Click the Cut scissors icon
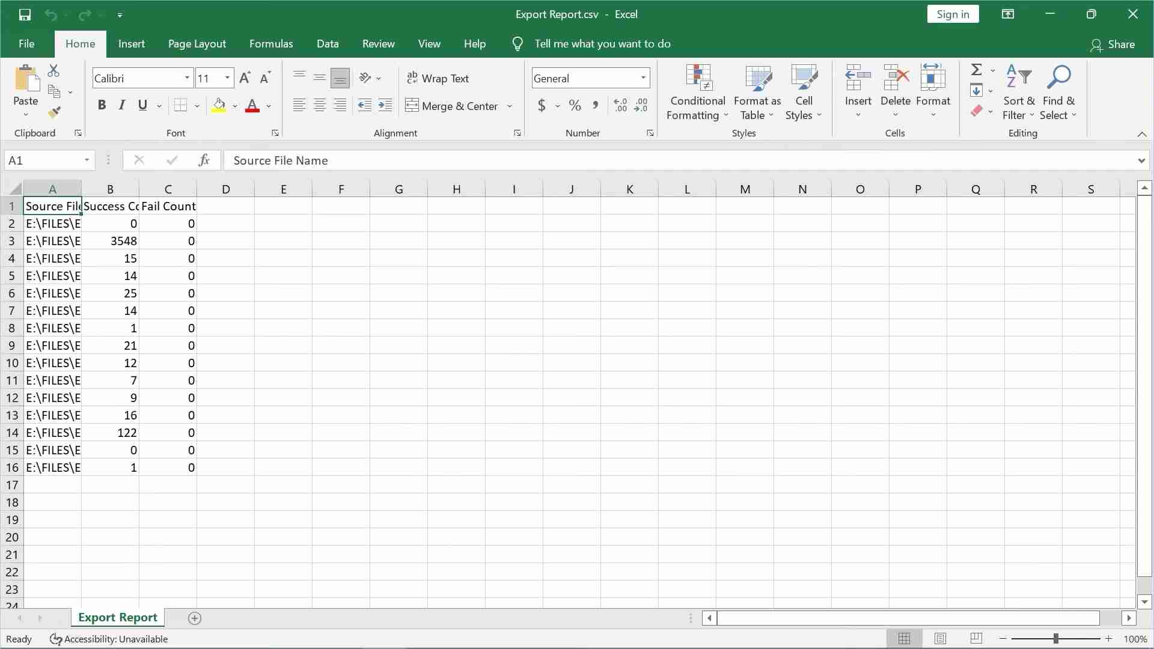 (x=53, y=71)
